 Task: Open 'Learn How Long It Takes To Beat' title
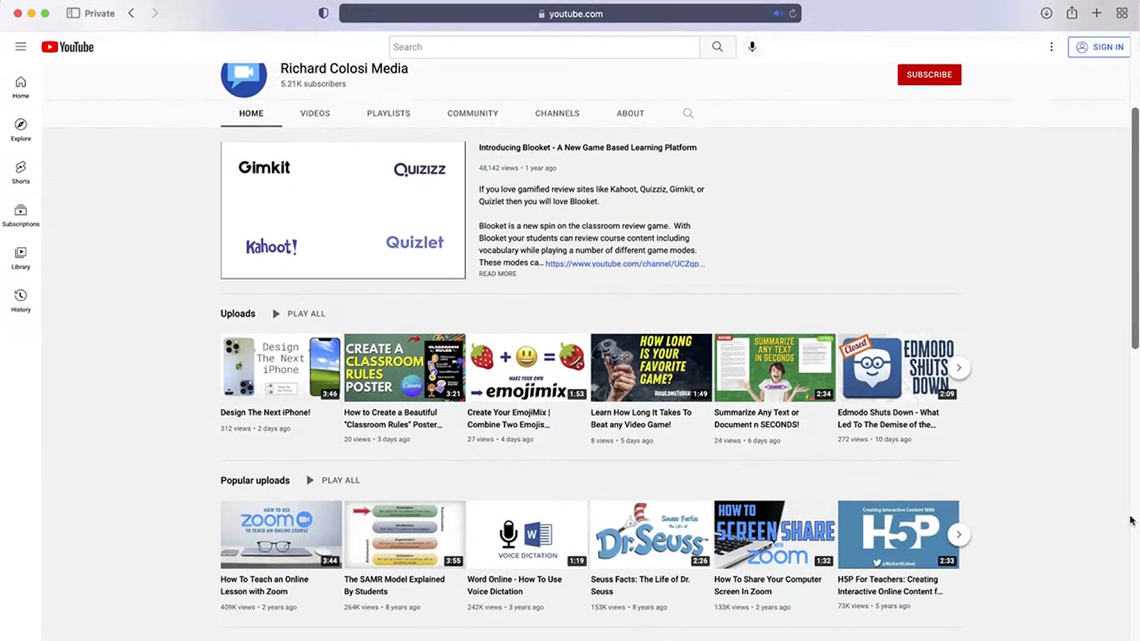[x=641, y=419]
